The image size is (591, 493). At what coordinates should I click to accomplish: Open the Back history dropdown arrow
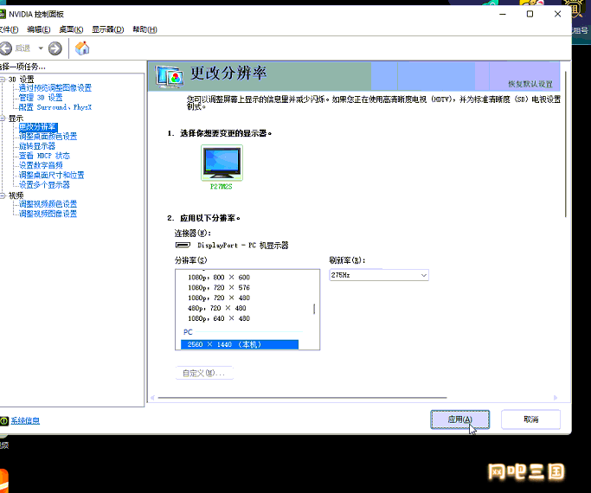[x=41, y=48]
